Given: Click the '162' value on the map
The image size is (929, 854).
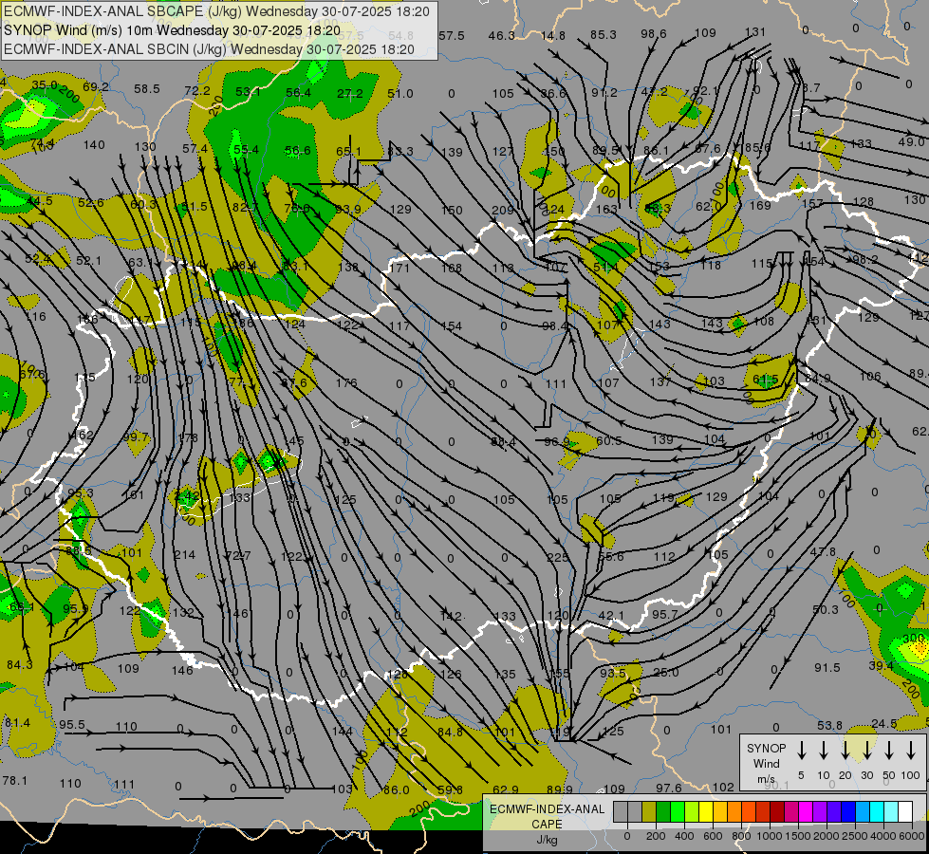Looking at the screenshot, I should 83,435.
